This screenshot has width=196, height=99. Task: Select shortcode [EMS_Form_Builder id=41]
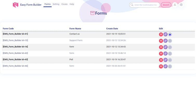tap(15, 34)
